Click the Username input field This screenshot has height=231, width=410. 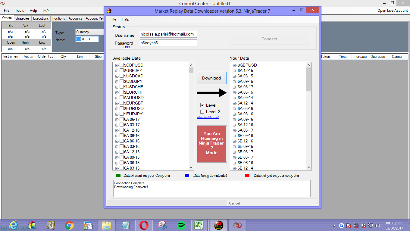(168, 34)
